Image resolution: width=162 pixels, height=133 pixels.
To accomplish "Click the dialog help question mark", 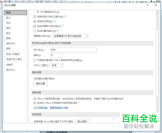I will click(147, 5).
